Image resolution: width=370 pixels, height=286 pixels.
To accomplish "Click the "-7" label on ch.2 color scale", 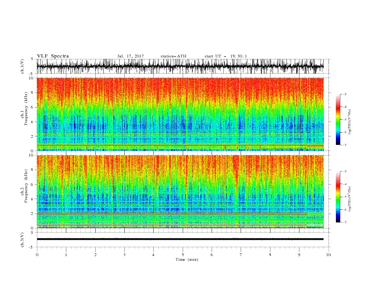I will coord(344,222).
